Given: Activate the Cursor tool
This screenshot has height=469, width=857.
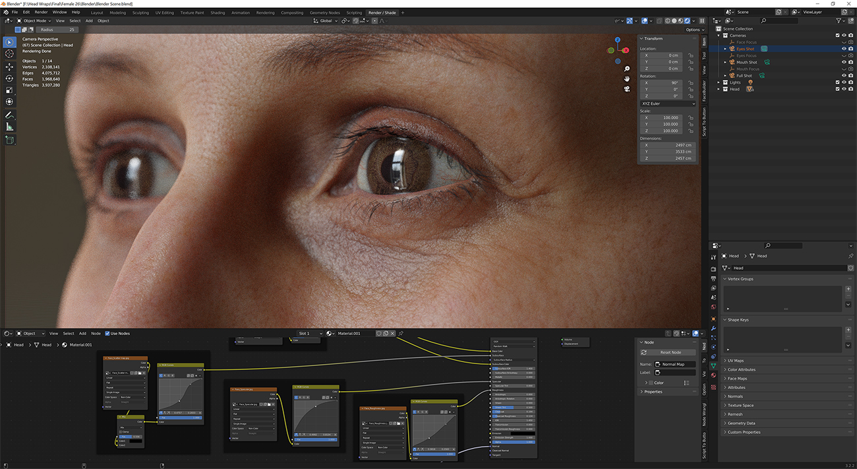Looking at the screenshot, I should (9, 54).
